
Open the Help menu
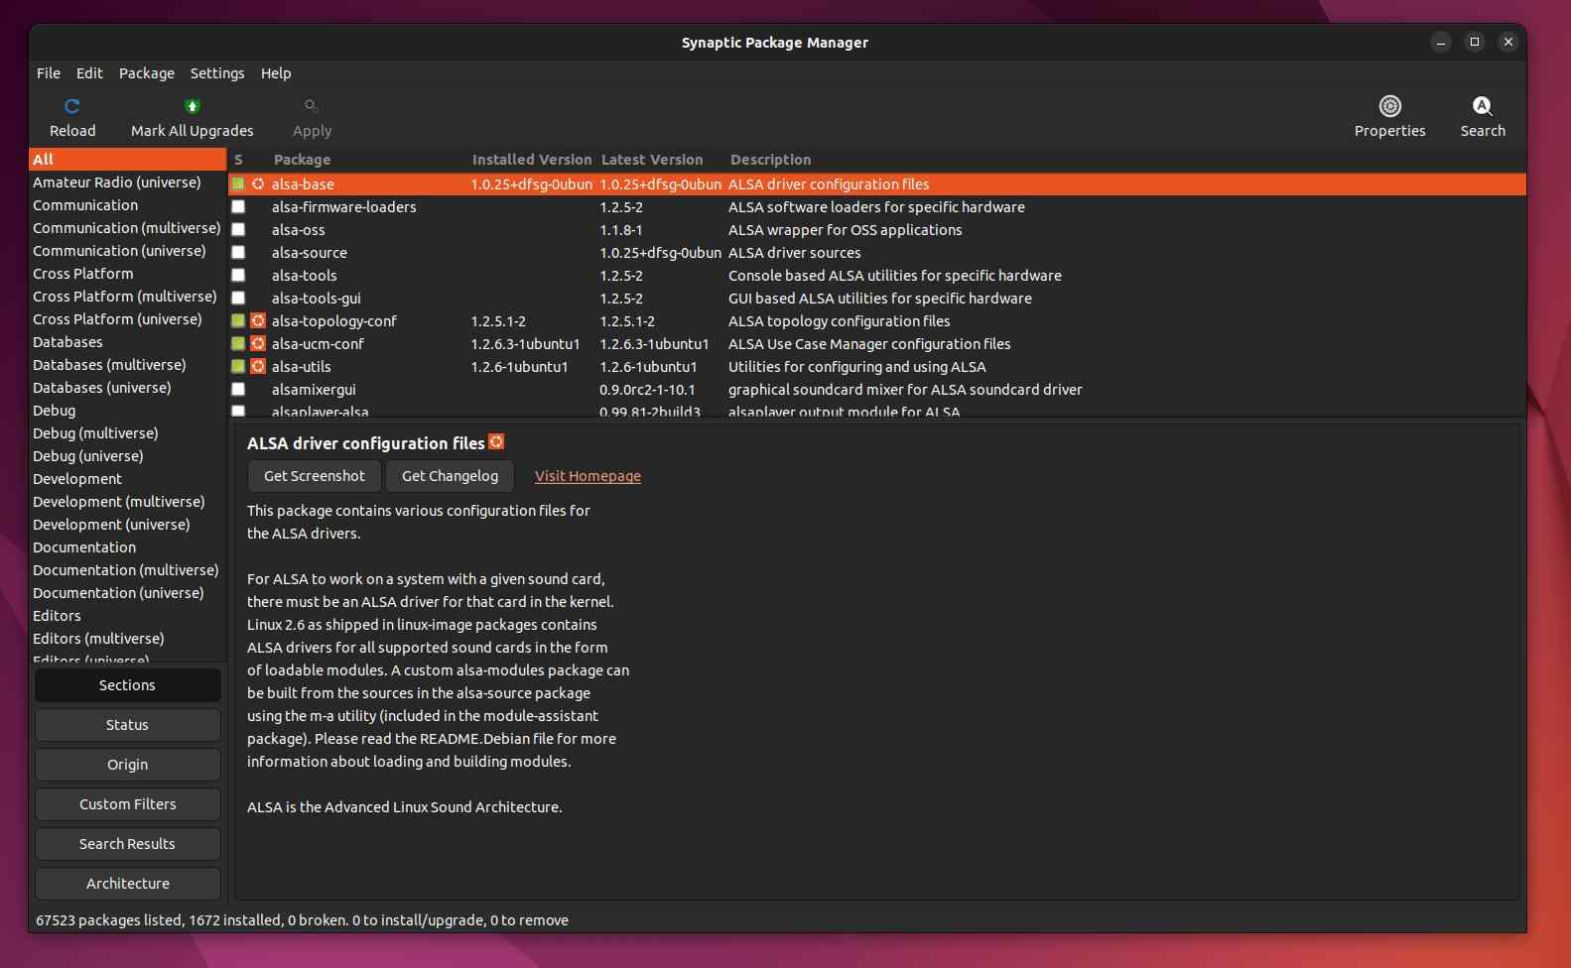tap(276, 73)
